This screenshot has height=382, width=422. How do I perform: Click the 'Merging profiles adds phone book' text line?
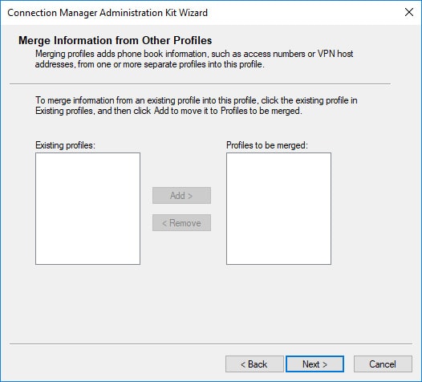(x=194, y=54)
